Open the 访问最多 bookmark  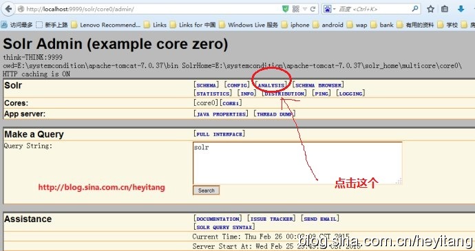coord(17,25)
